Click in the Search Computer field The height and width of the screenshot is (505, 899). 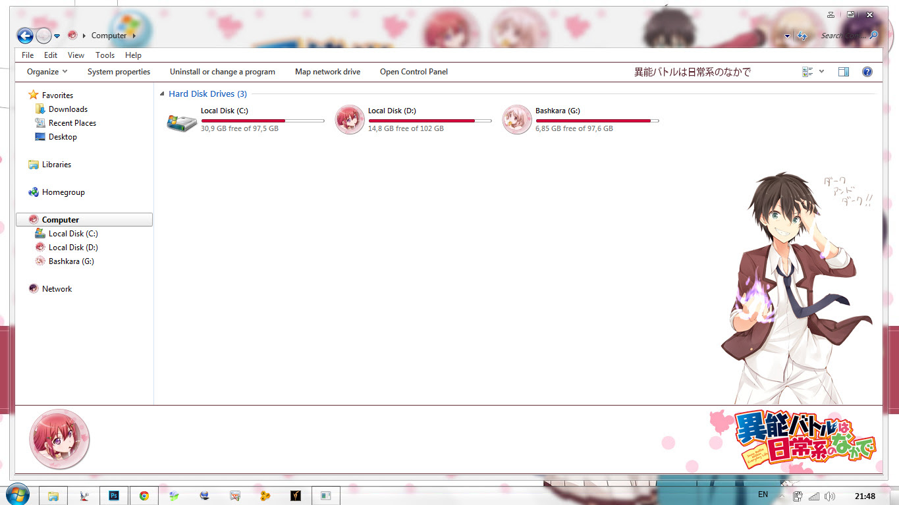pos(843,36)
